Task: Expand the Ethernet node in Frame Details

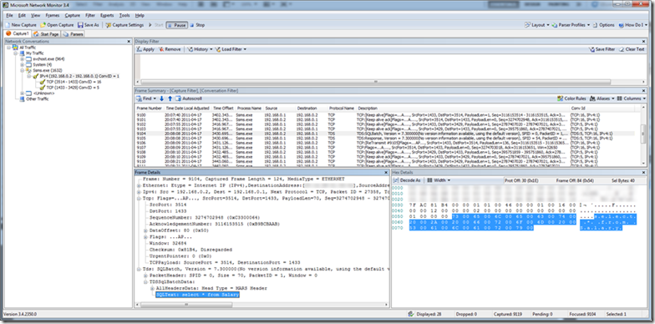Action: (x=139, y=185)
